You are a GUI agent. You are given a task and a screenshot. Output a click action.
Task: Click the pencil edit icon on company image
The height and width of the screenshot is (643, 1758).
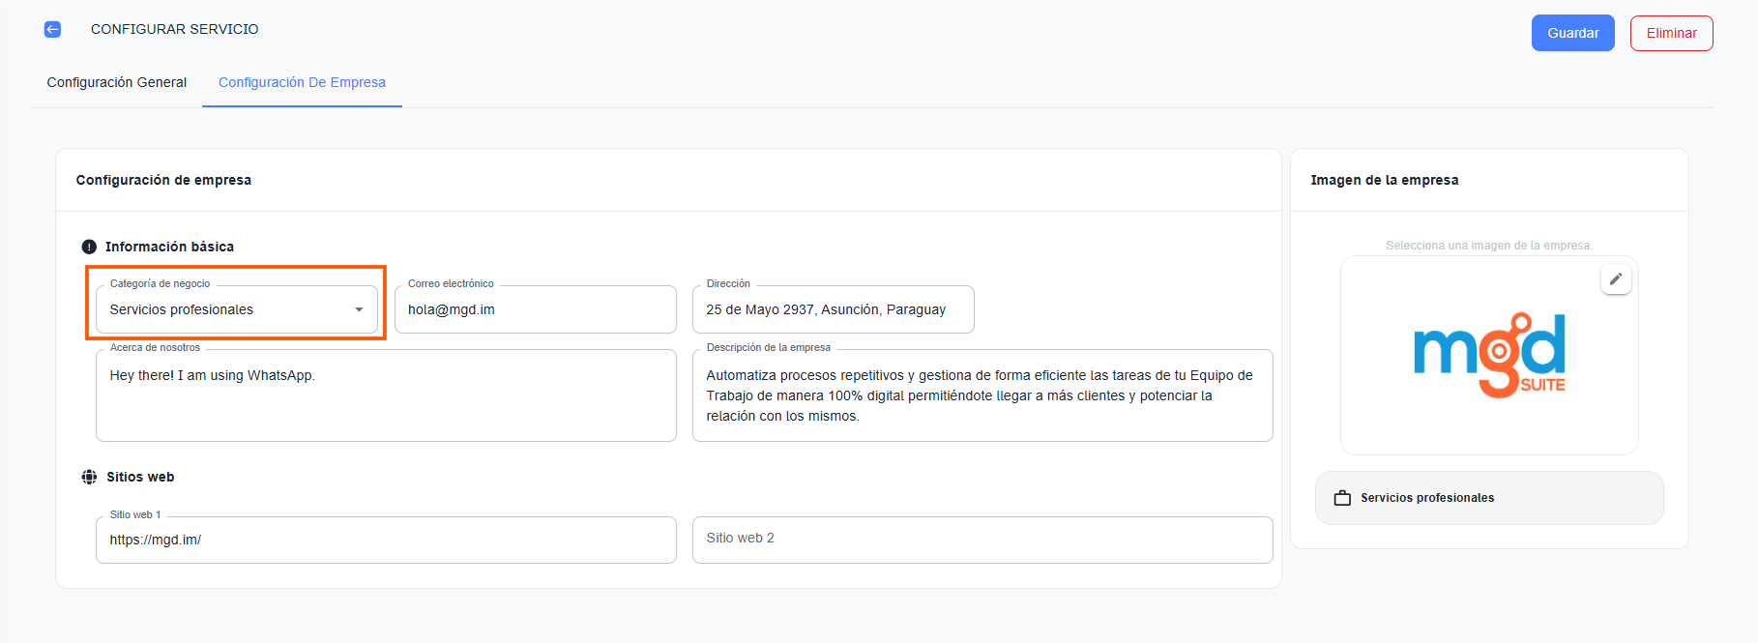coord(1616,279)
